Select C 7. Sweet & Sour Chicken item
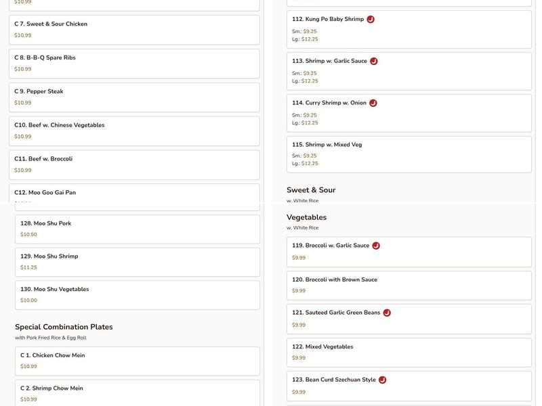This screenshot has width=542, height=406. pos(134,30)
